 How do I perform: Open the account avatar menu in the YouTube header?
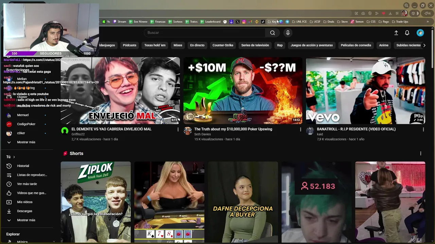pos(420,33)
